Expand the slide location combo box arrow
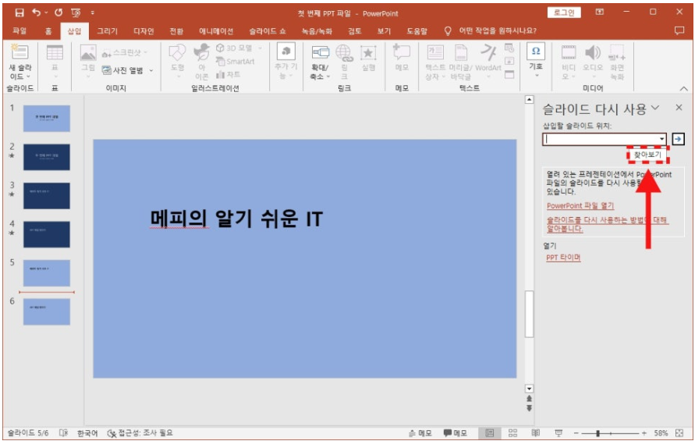The image size is (695, 441). point(661,139)
